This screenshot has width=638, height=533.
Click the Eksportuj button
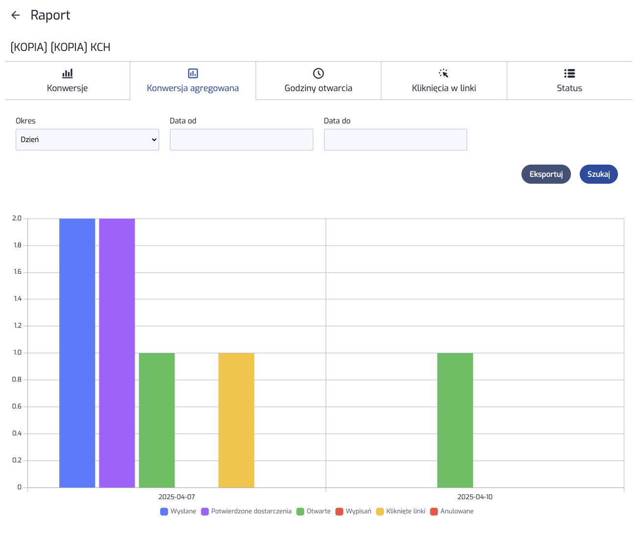click(x=546, y=174)
